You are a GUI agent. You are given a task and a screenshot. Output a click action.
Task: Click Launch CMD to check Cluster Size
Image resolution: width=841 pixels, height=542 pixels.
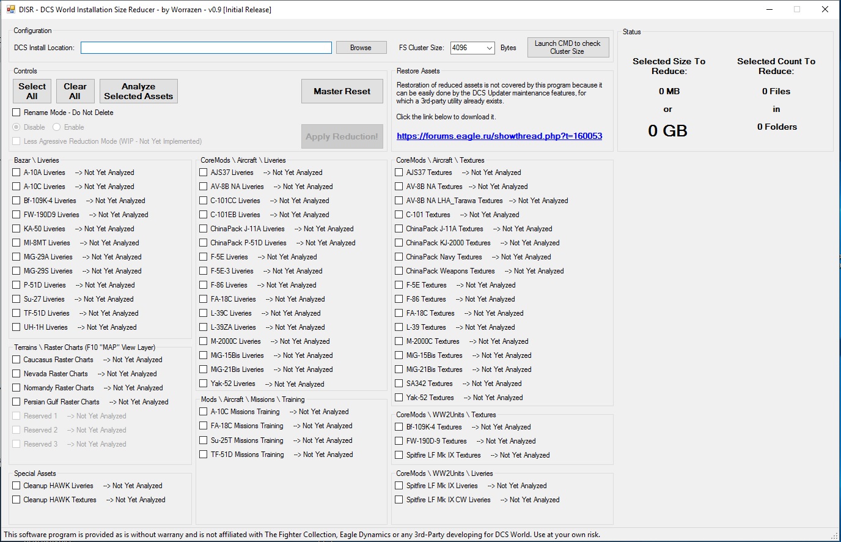[x=567, y=48]
